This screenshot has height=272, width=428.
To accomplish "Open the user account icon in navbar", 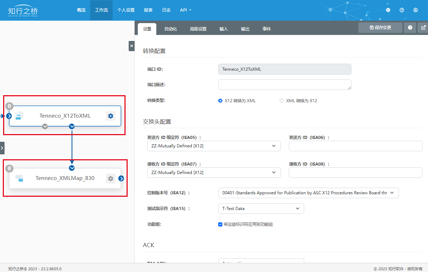I will point(415,10).
